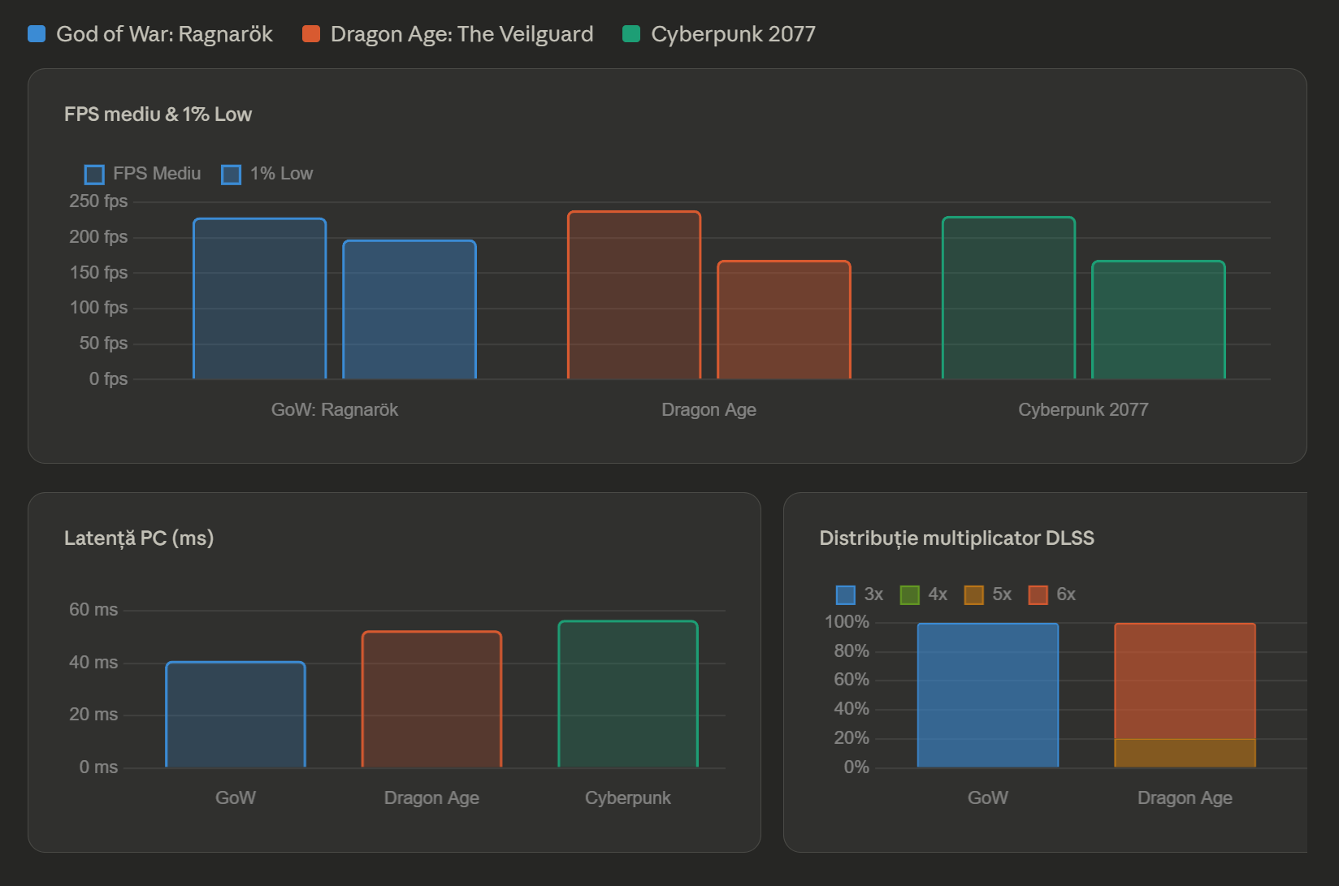This screenshot has width=1339, height=886.
Task: Toggle the FPS Mediu legend dataset
Action: (x=142, y=174)
